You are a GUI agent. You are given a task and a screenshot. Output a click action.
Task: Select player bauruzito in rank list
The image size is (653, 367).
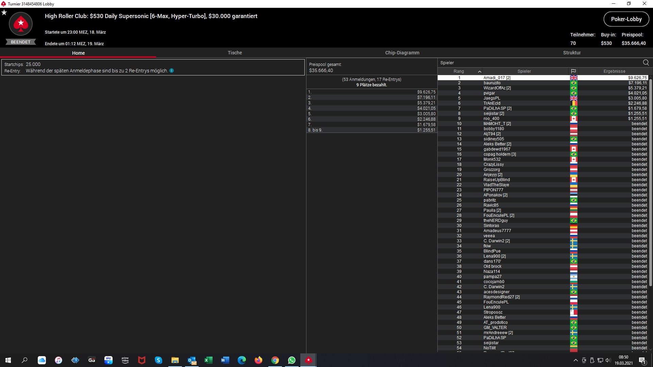point(492,83)
